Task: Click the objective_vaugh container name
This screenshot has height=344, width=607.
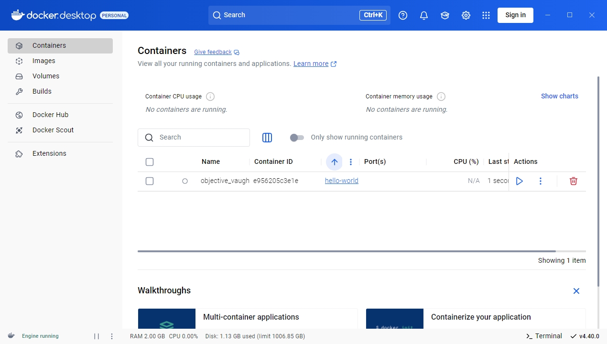Action: click(225, 181)
